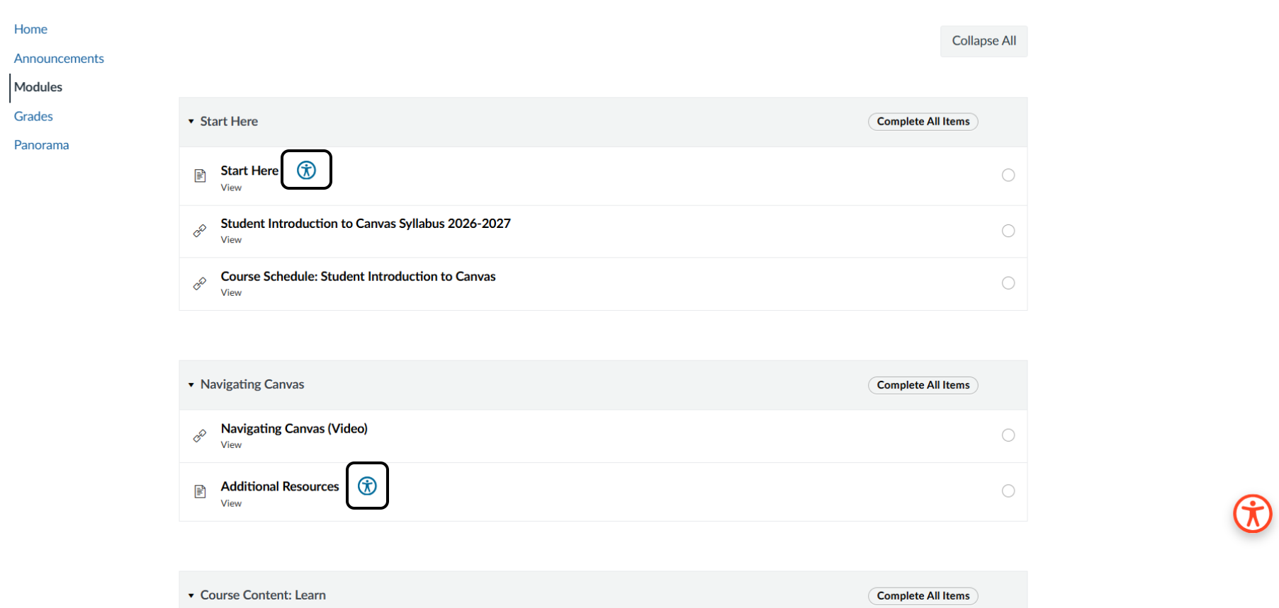This screenshot has height=608, width=1279.
Task: Mark the Syllabus 2026-2027 item's completion circle
Action: (x=1008, y=231)
